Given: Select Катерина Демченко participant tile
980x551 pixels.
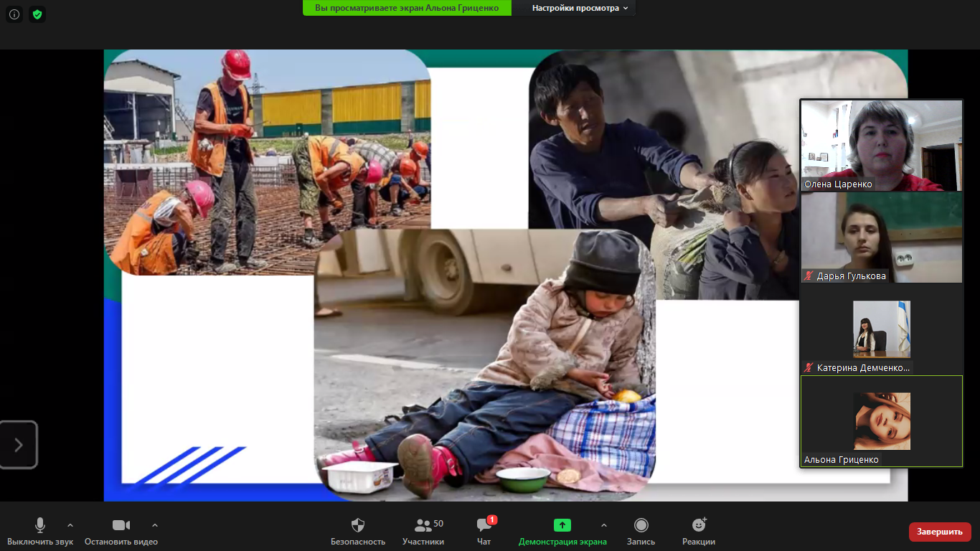Looking at the screenshot, I should (x=882, y=329).
